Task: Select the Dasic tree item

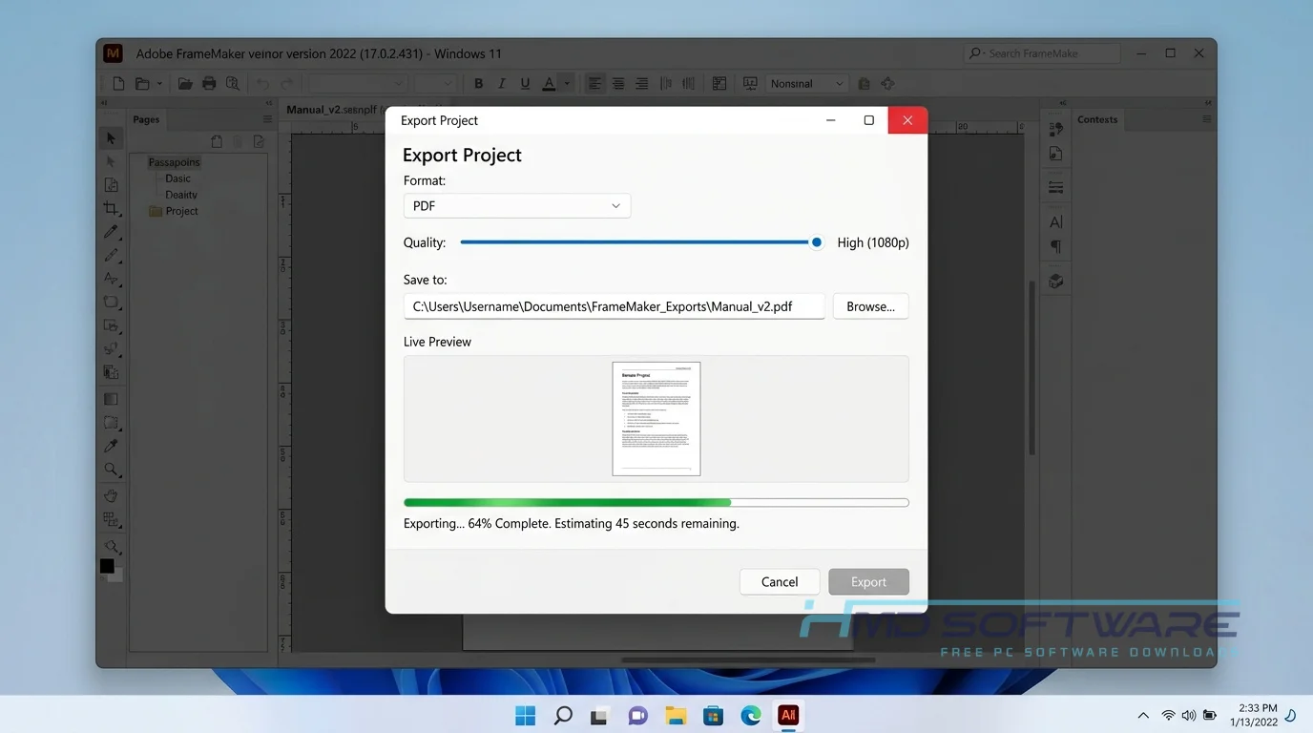Action: click(177, 178)
